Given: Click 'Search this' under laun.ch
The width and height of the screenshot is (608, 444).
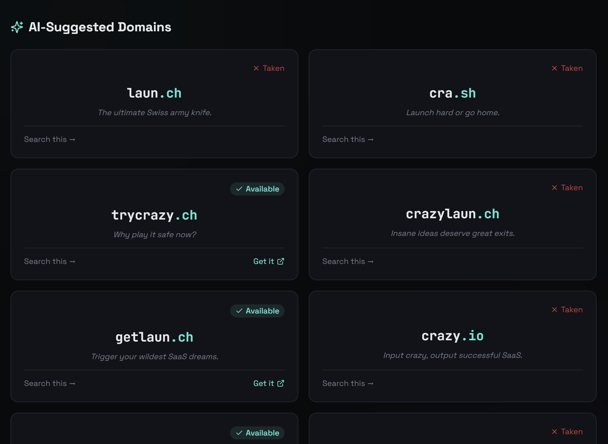Looking at the screenshot, I should (x=50, y=139).
